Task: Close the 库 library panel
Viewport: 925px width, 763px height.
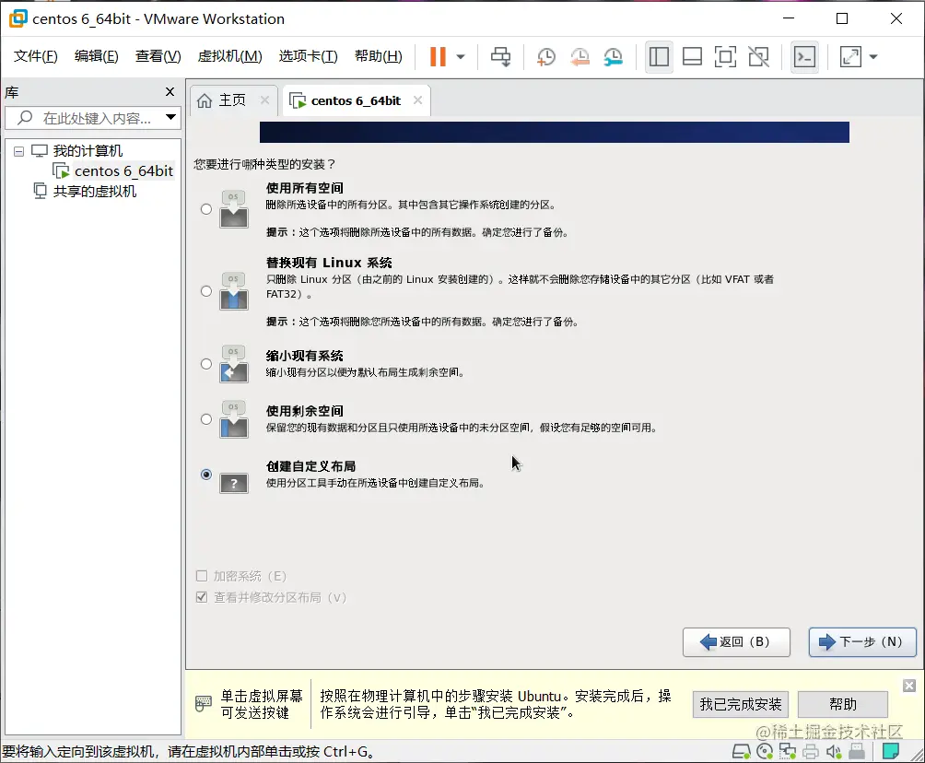Action: click(170, 91)
